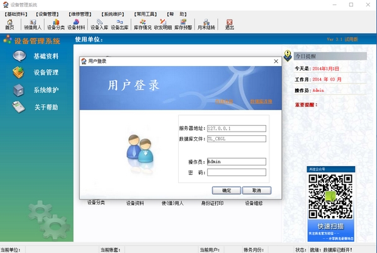Click 身份证打印 label below the dialog
This screenshot has width=377, height=253.
pos(212,203)
